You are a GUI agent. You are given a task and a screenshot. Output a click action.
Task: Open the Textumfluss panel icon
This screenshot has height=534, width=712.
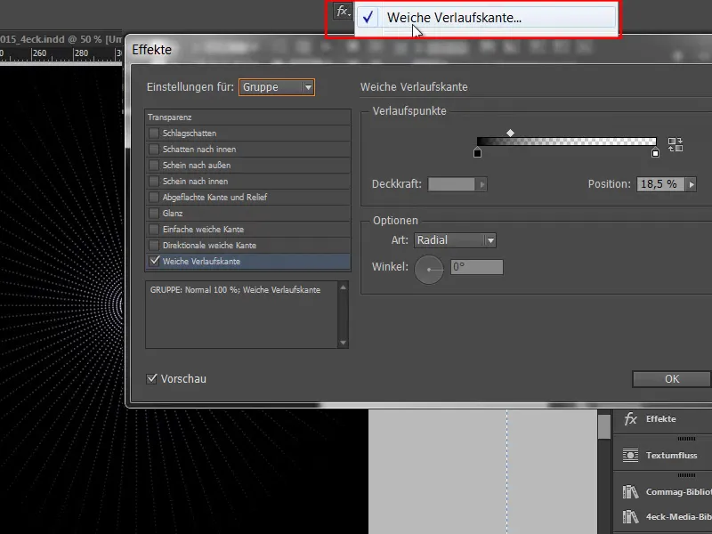pos(630,455)
